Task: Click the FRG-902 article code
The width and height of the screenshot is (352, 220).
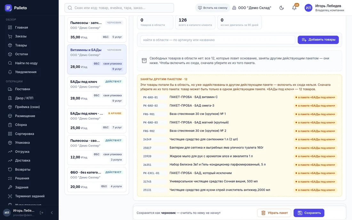Action: pyautogui.click(x=149, y=131)
